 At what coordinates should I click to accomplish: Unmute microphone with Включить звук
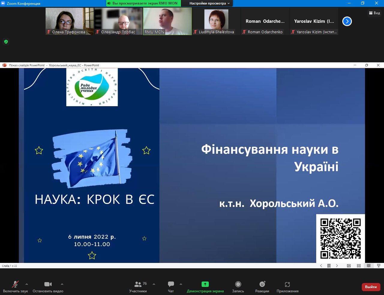[x=15, y=287]
